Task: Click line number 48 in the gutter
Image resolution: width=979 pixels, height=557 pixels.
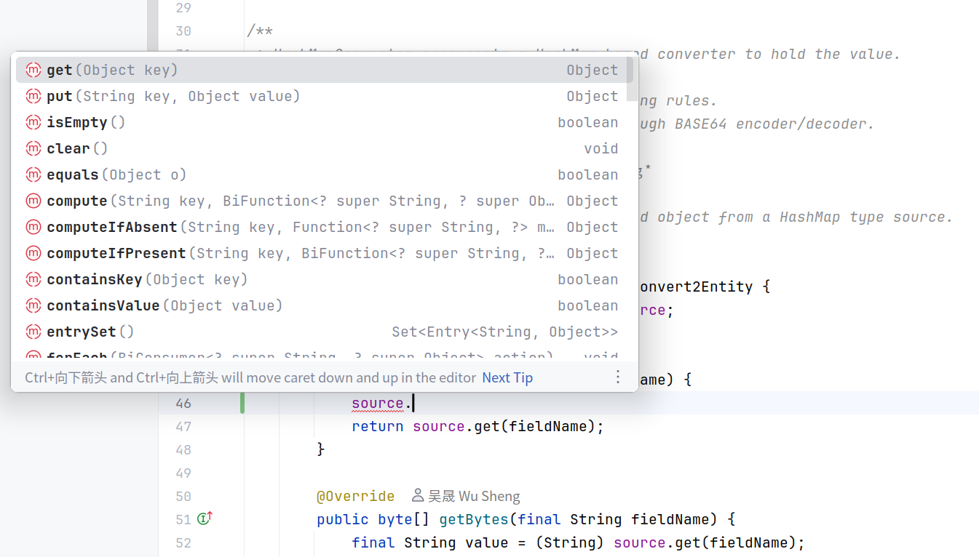Action: pyautogui.click(x=183, y=450)
